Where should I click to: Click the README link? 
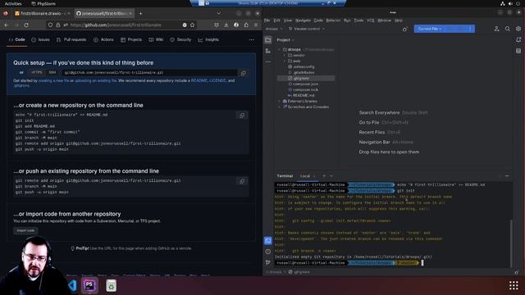199,80
